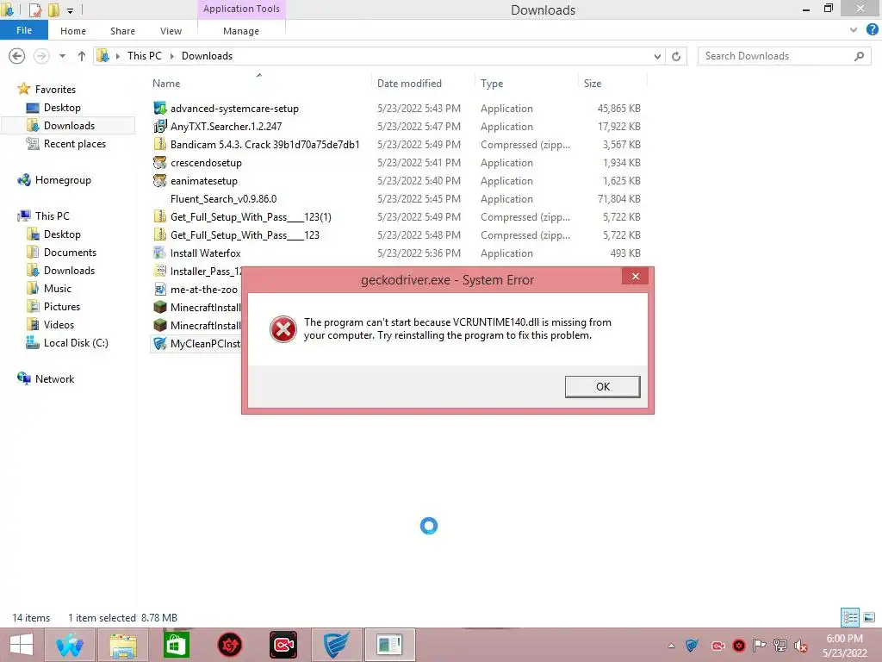The height and width of the screenshot is (662, 882).
Task: Open the File ribbon tab
Action: tap(23, 30)
